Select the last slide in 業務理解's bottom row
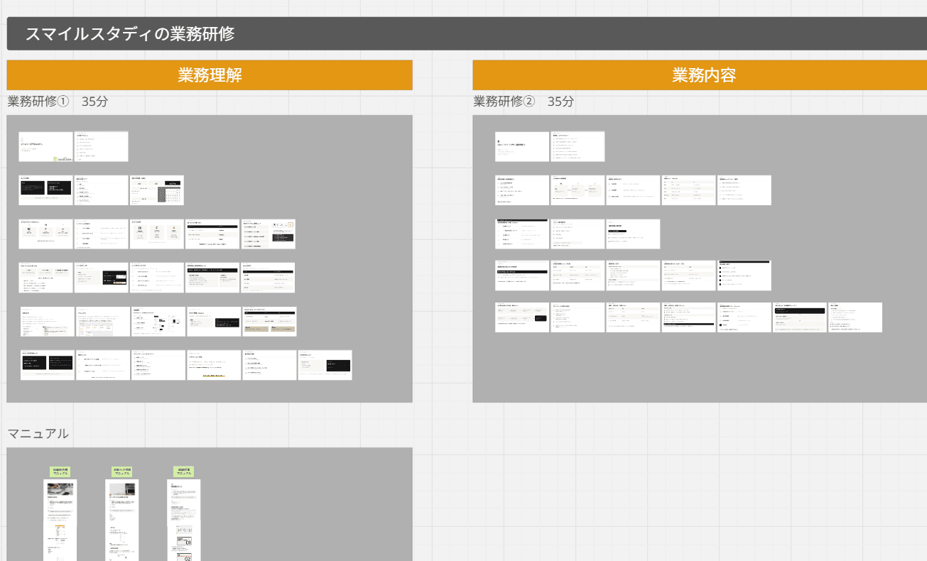This screenshot has height=561, width=927. pos(325,365)
